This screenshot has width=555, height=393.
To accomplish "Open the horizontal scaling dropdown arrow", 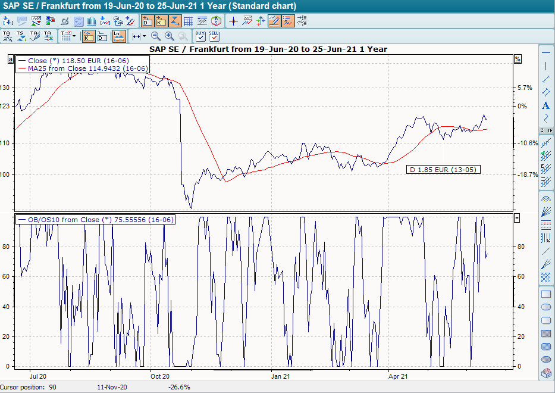I will (x=143, y=36).
